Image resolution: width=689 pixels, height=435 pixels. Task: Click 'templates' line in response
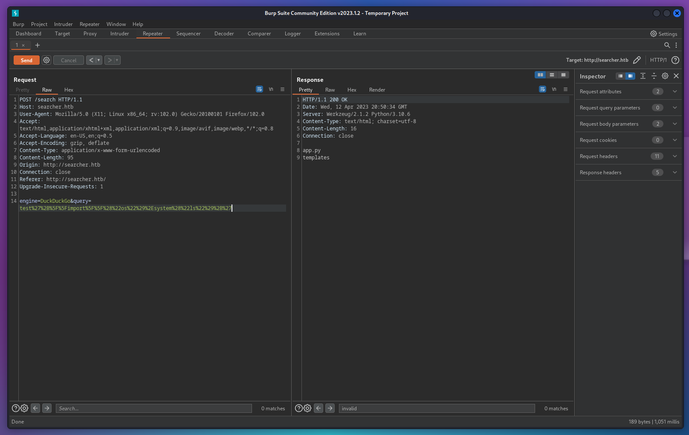316,158
